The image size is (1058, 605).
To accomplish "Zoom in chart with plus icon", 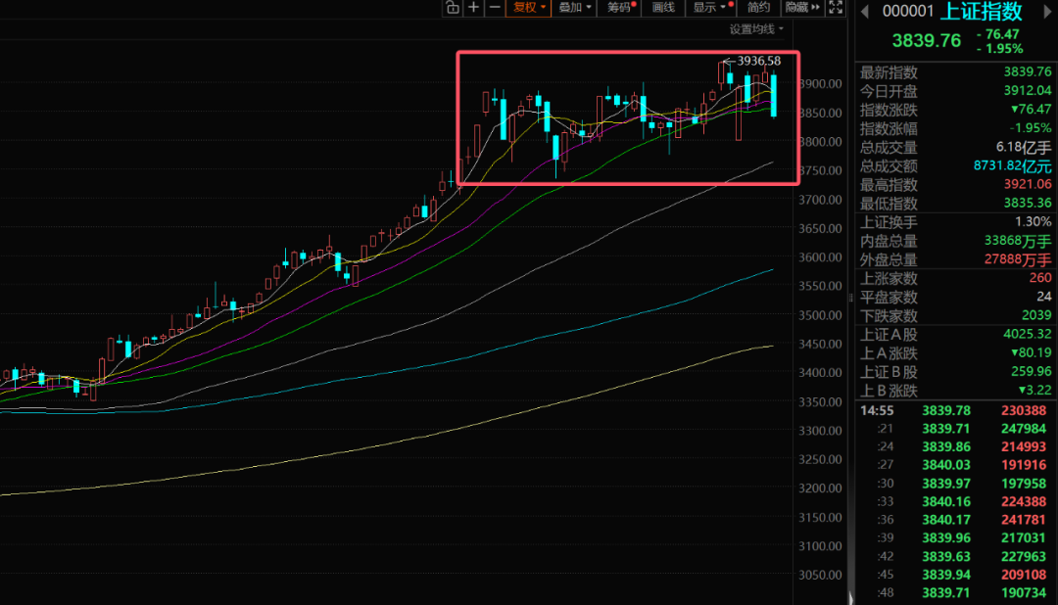I will point(473,8).
